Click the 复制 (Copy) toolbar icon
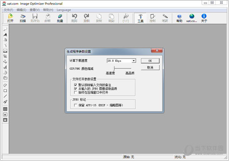The width and height of the screenshot is (229, 161). 99,18
